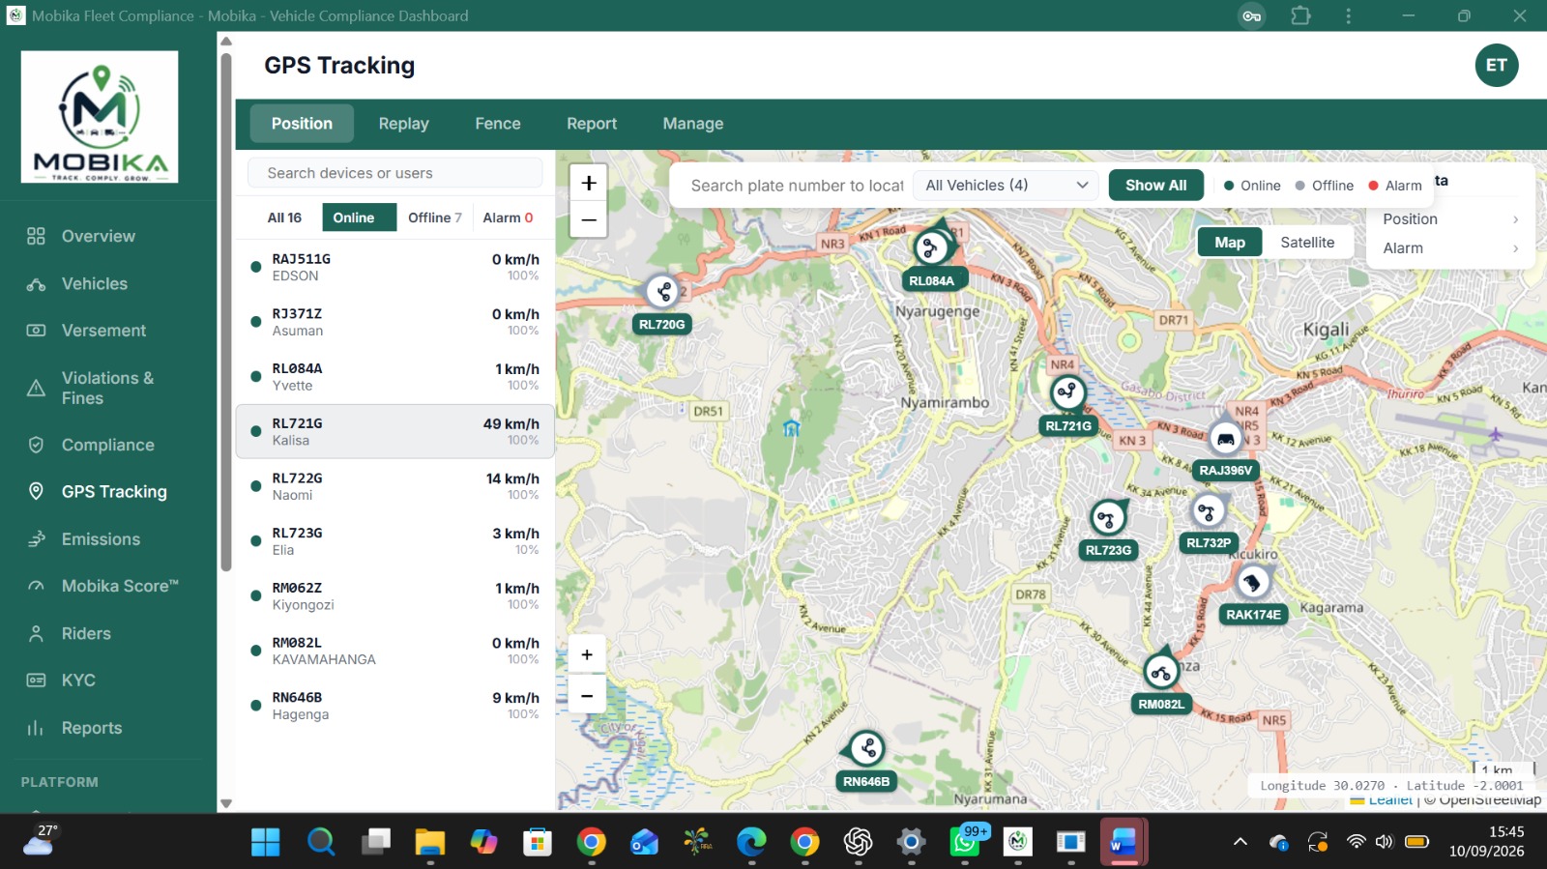
Task: Filter device list by Alarm 0
Action: click(x=508, y=217)
